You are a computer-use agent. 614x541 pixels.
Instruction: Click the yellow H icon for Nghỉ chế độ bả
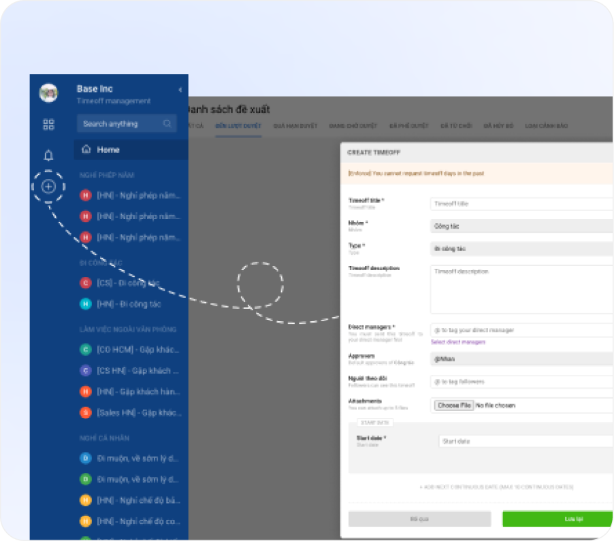coord(86,500)
